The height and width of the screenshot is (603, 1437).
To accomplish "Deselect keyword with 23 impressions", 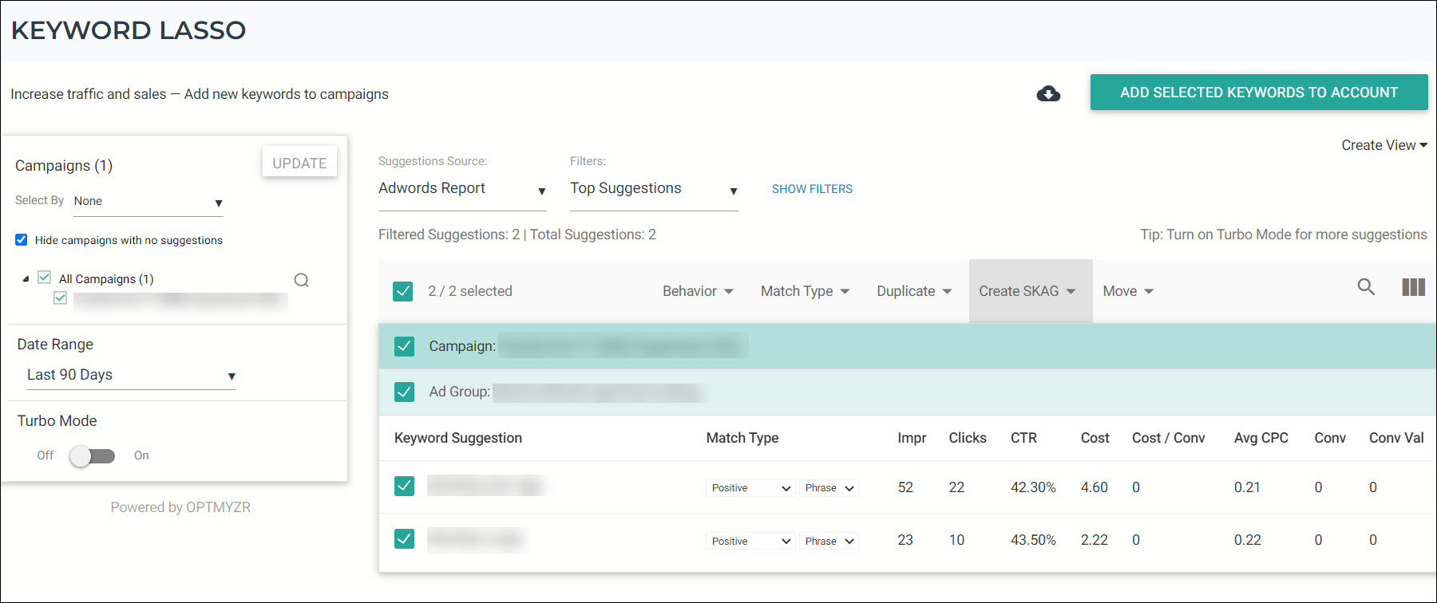I will pos(404,539).
